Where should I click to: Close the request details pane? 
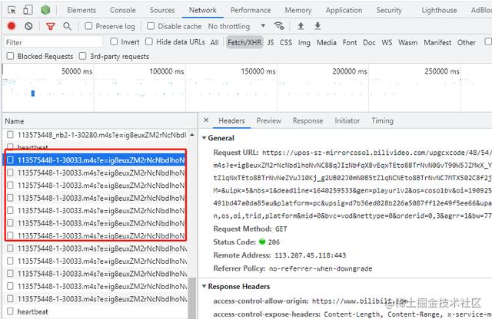(x=206, y=120)
